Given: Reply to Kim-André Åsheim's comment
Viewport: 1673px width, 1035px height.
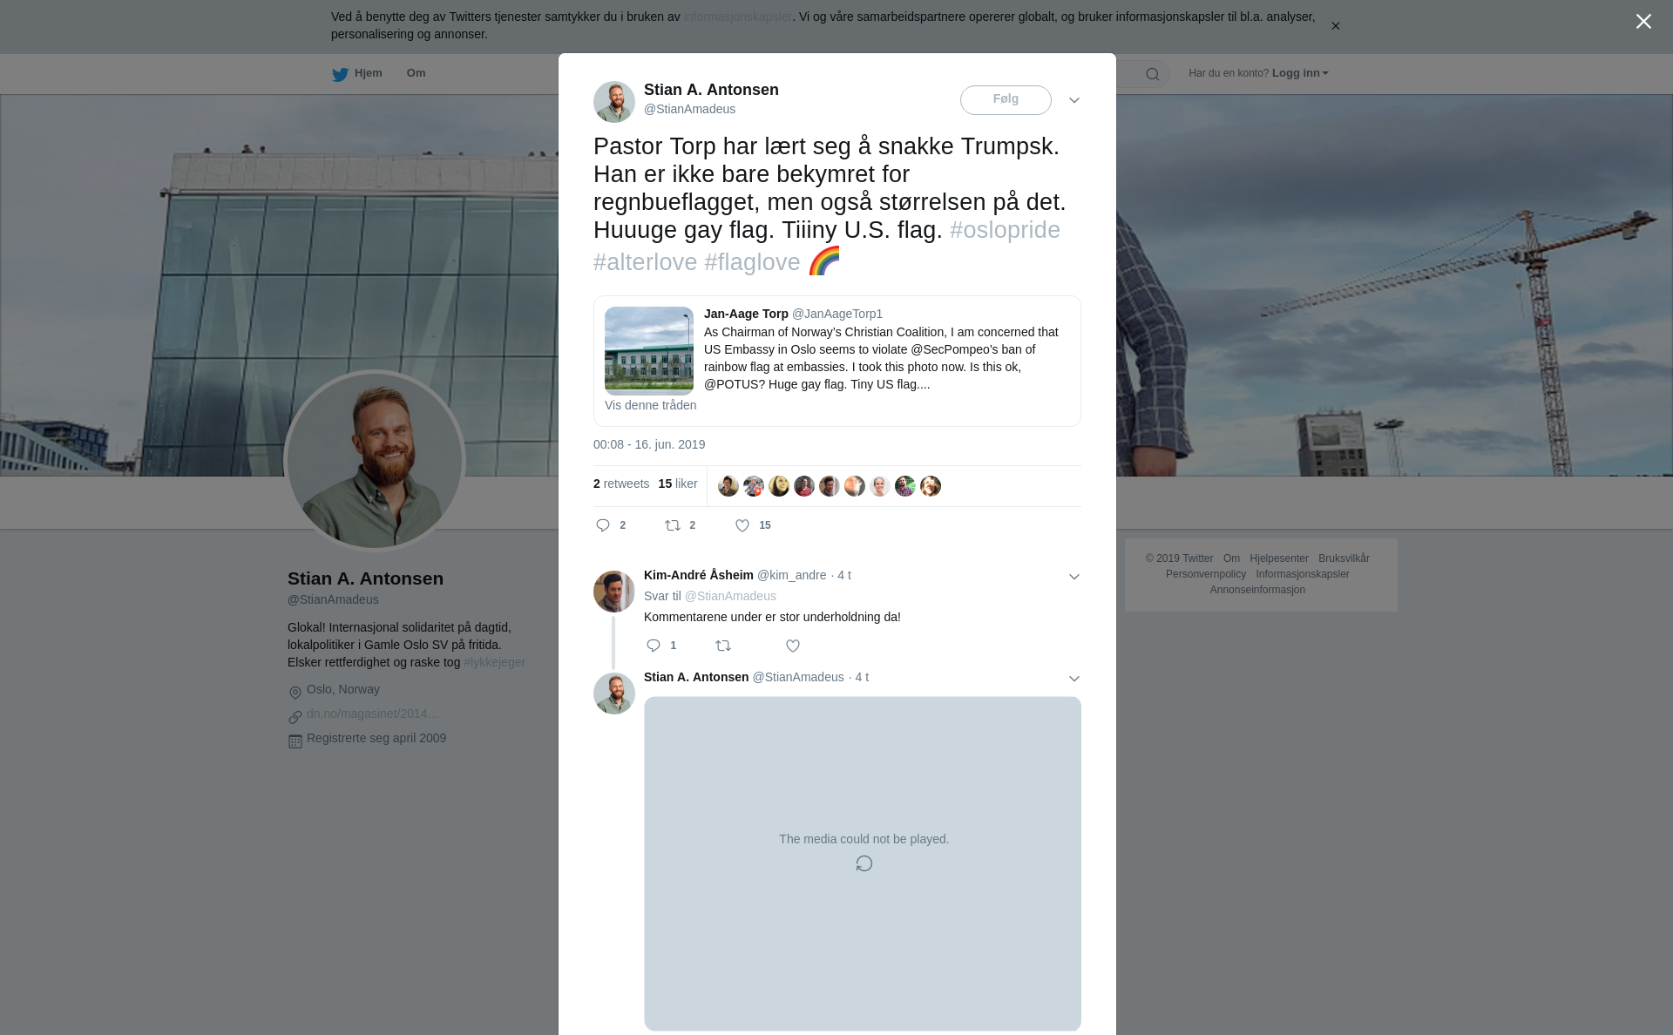Looking at the screenshot, I should (x=654, y=646).
